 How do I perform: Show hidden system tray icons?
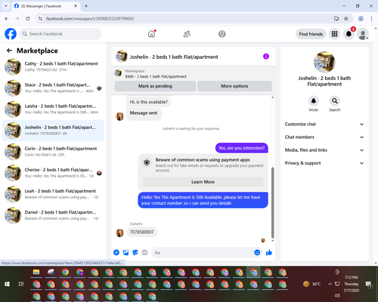330,284
